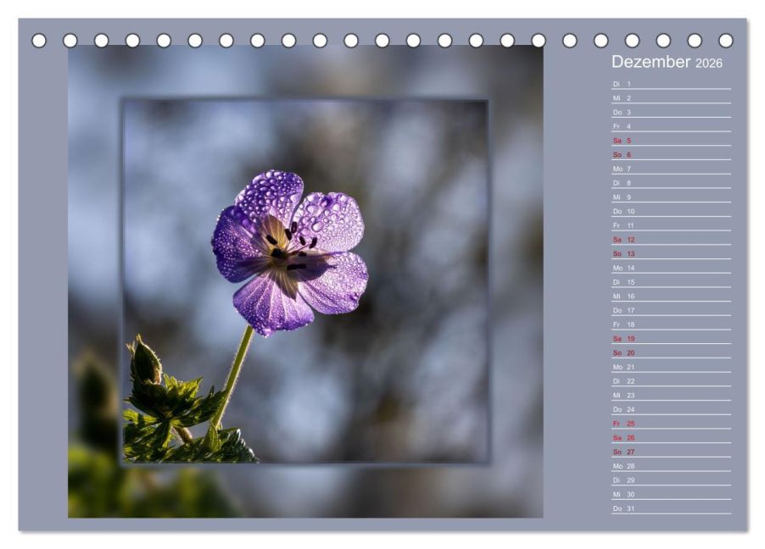
Task: Pick the Sa 26 date entry
Action: click(x=670, y=437)
